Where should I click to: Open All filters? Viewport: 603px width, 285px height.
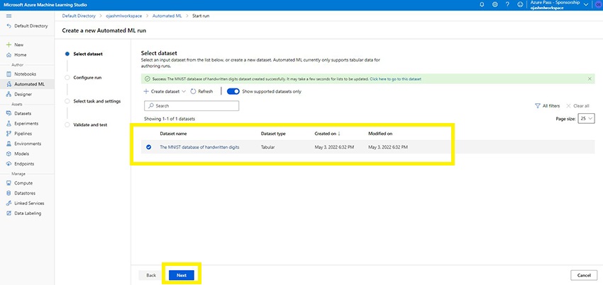point(547,106)
